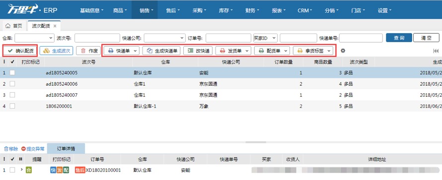The image size is (442, 180).
Task: Open the 库存 menu
Action: tap(226, 10)
